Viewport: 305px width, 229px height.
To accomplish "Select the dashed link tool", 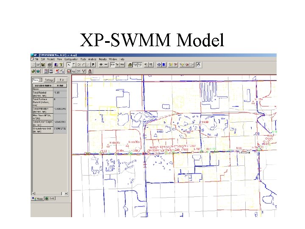I will pyautogui.click(x=88, y=64).
